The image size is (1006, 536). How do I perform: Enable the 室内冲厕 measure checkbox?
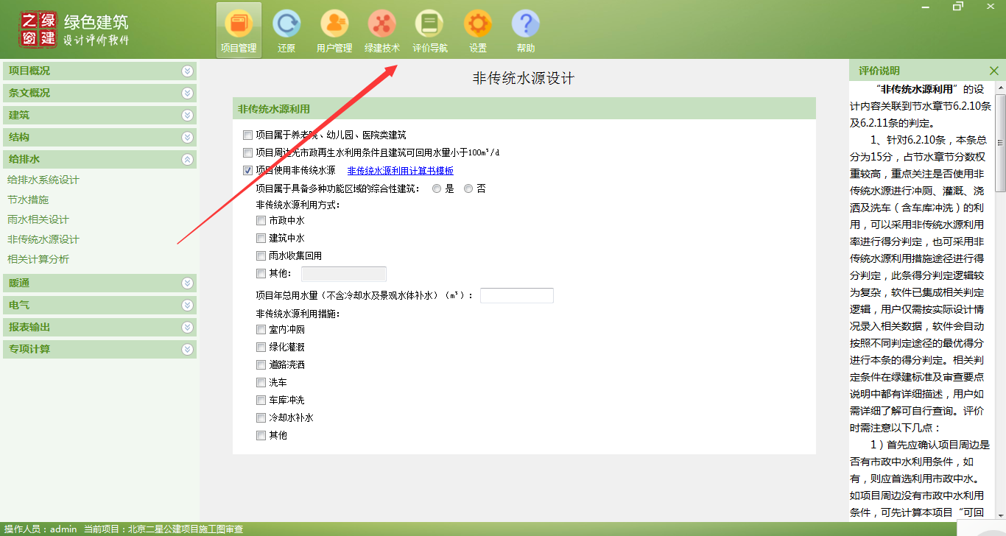(261, 330)
